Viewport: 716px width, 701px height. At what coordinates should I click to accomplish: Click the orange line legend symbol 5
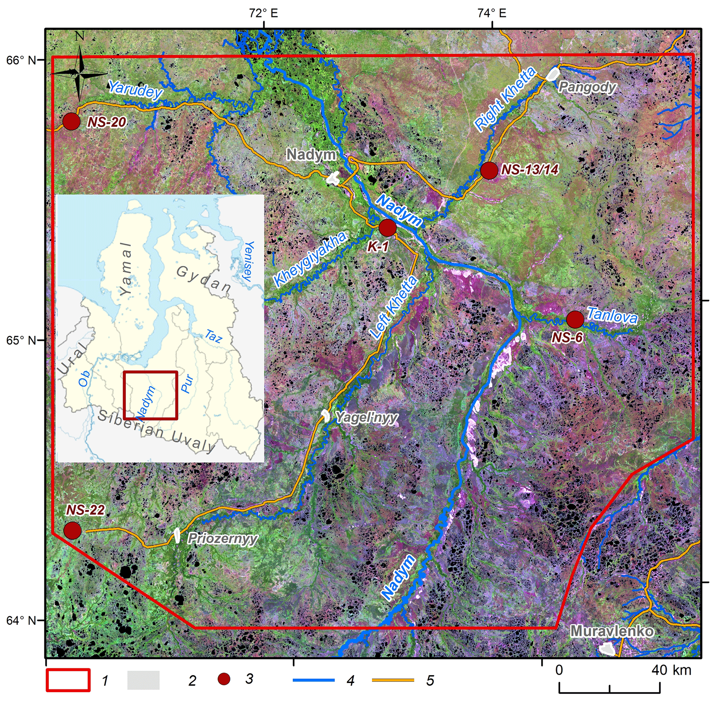coord(393,680)
